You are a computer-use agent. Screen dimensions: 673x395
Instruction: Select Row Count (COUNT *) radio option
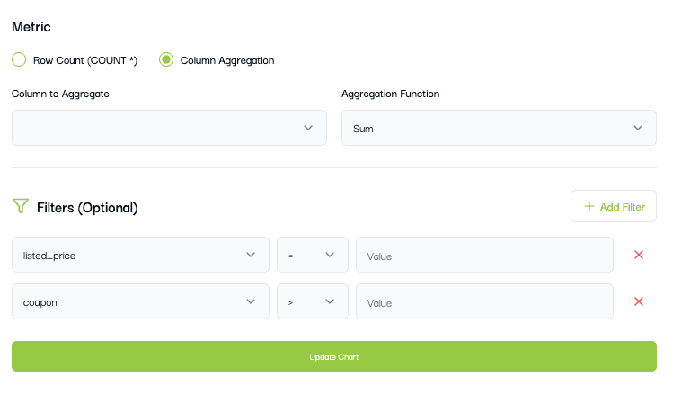(19, 60)
